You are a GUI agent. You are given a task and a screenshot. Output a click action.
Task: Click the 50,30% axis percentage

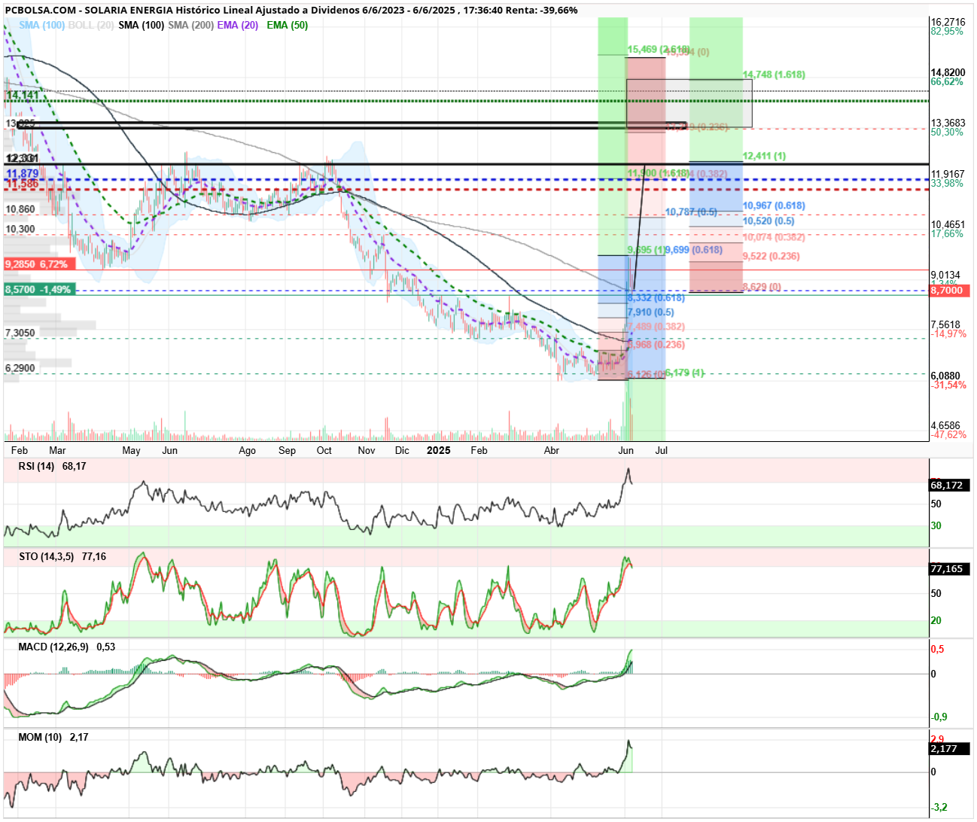click(x=947, y=132)
